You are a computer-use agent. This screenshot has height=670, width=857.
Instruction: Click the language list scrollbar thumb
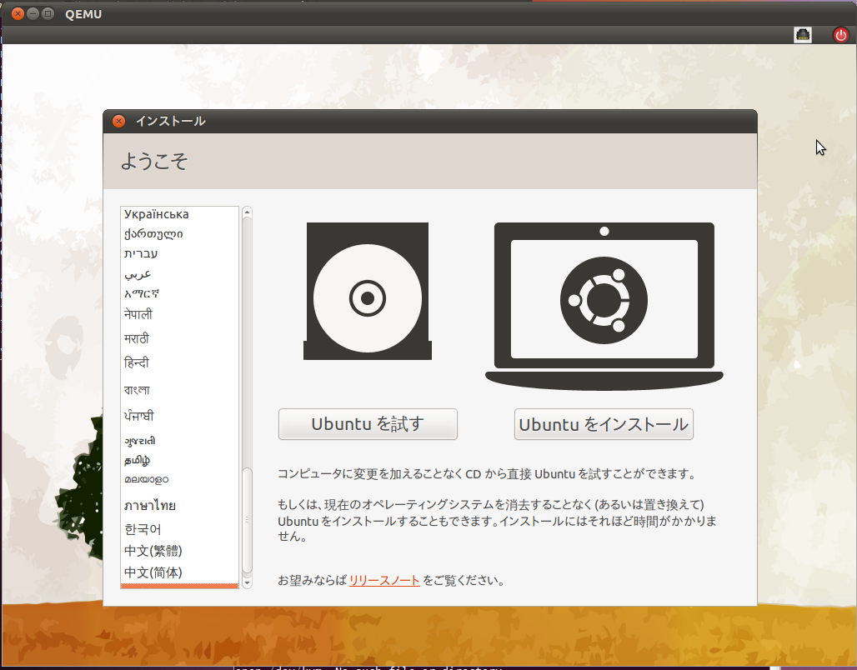(247, 520)
